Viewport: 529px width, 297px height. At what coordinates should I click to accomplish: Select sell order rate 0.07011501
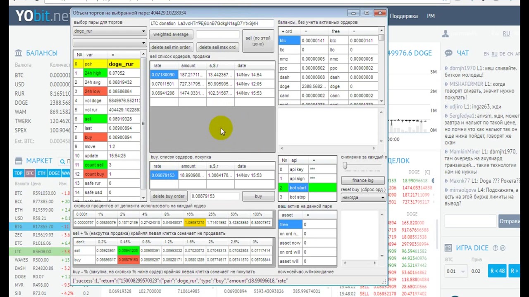pos(164,84)
